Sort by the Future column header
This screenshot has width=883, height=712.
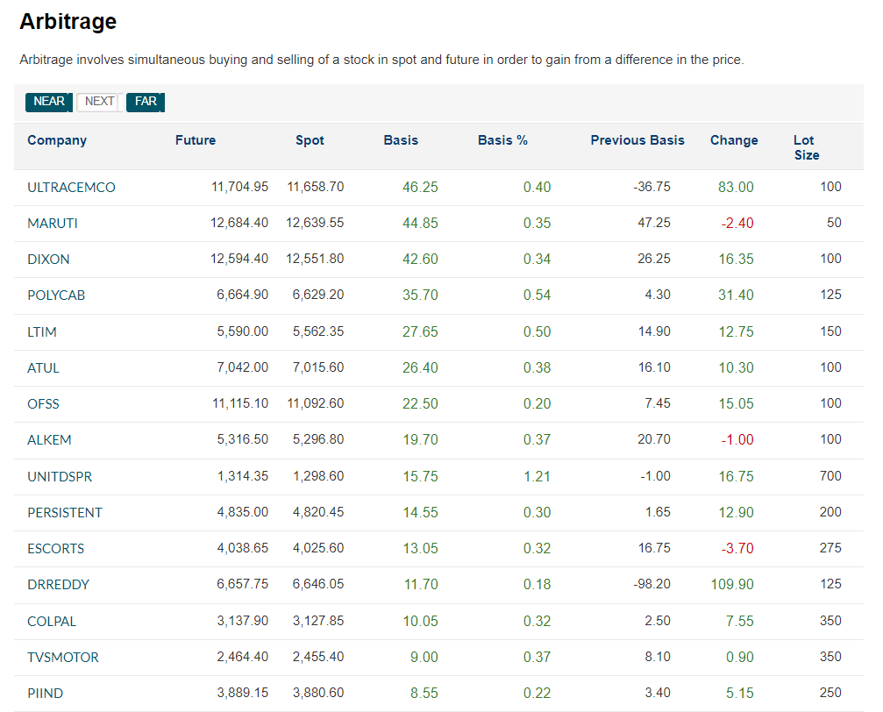(x=196, y=140)
